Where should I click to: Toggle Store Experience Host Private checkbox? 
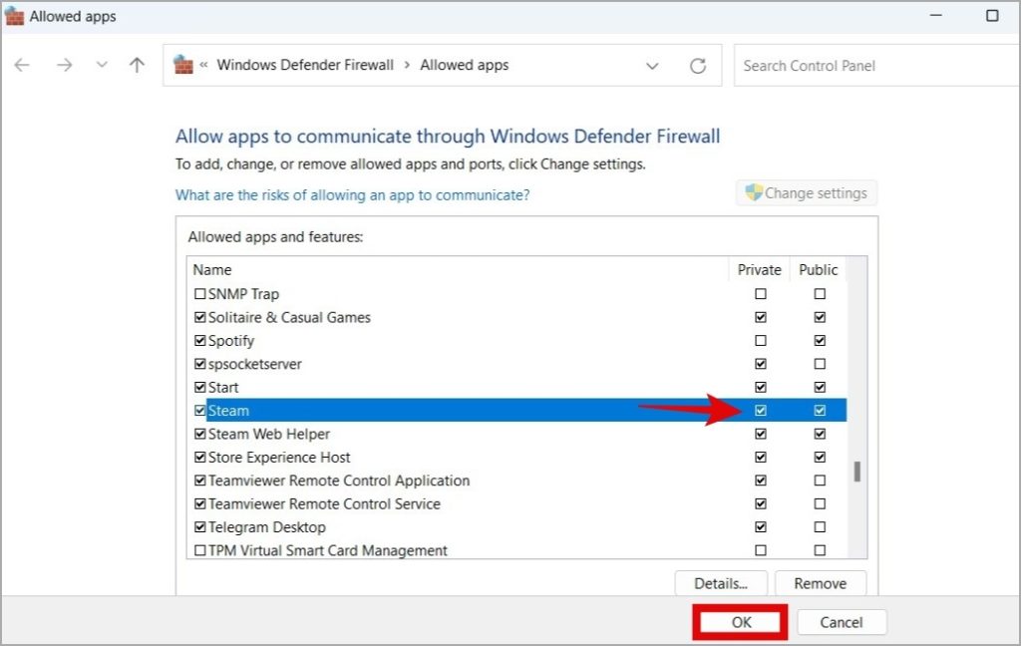(x=761, y=458)
